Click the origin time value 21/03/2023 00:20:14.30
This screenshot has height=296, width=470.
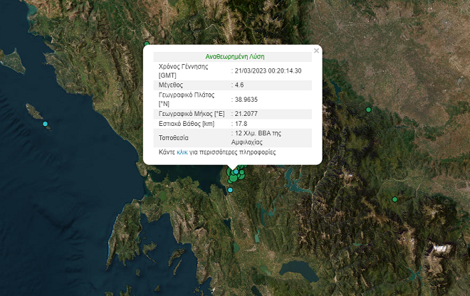pyautogui.click(x=268, y=70)
